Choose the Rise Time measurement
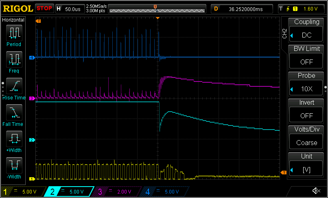Image resolution: width=328 pixels, height=198 pixels. tap(15, 86)
